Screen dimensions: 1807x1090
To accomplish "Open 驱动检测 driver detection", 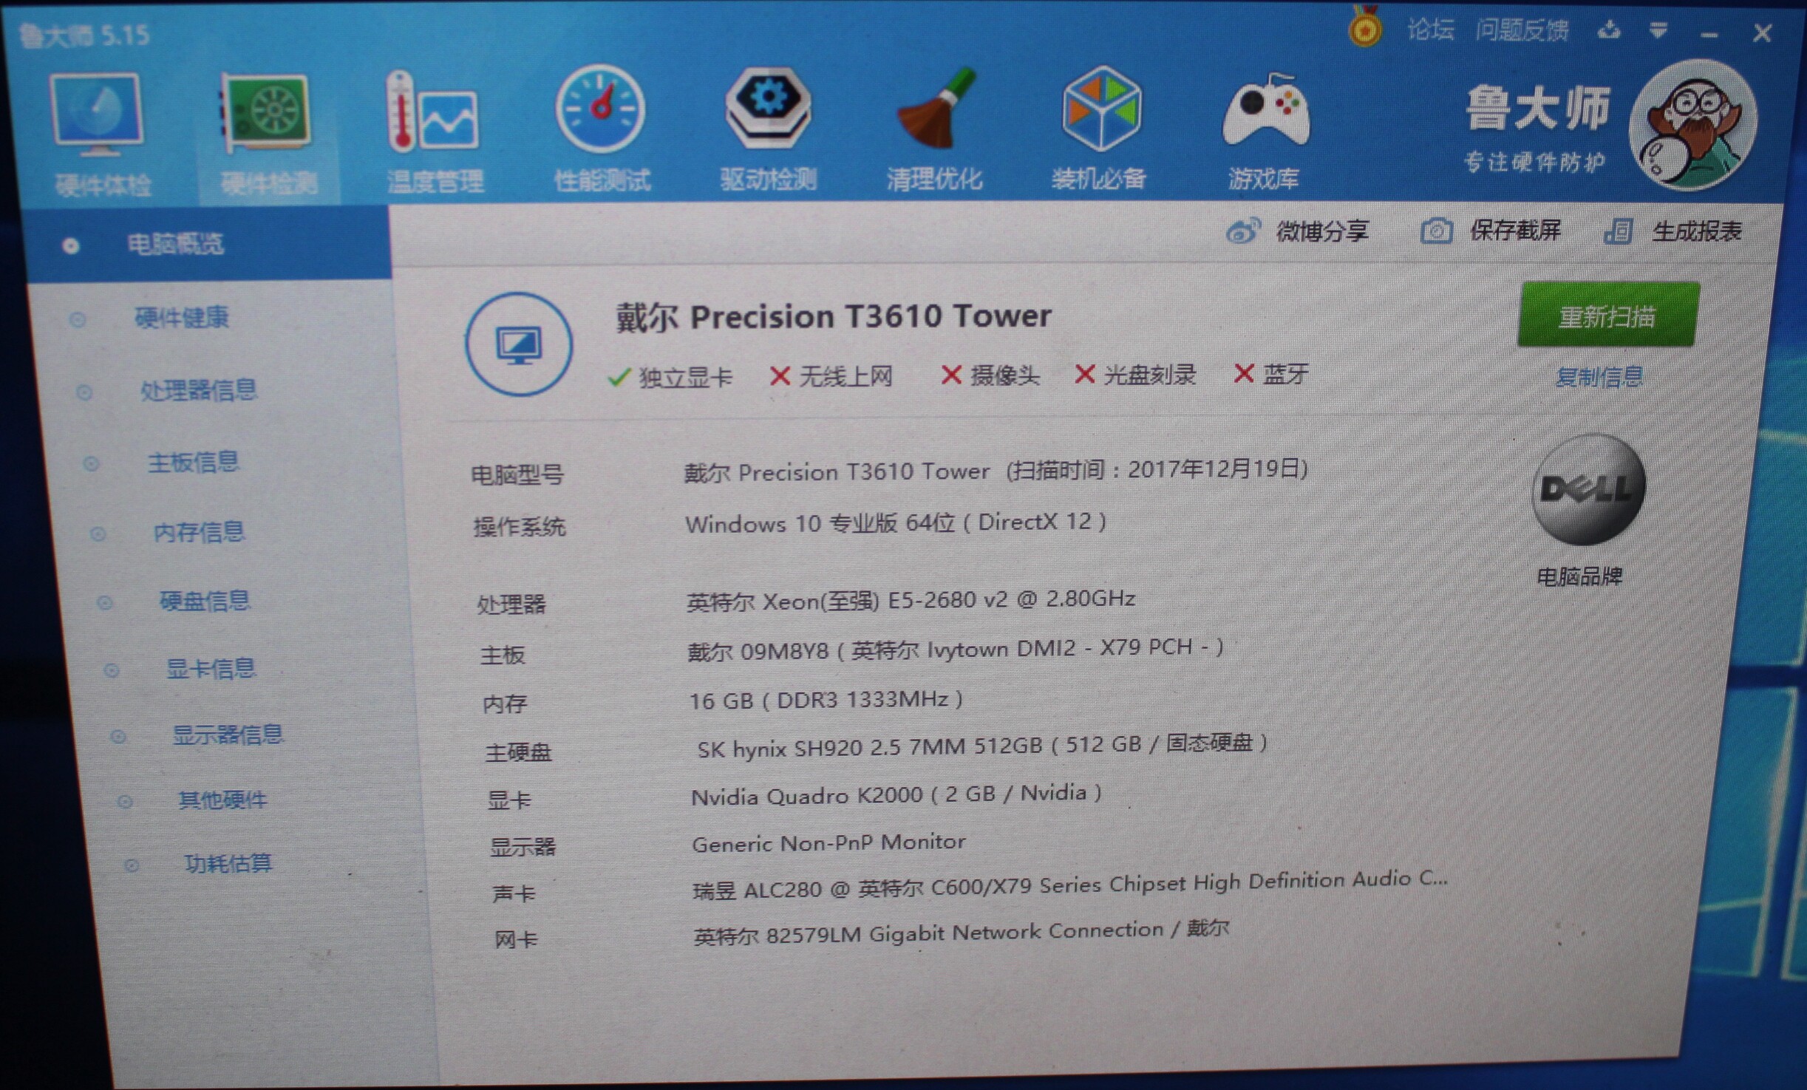I will pyautogui.click(x=769, y=130).
